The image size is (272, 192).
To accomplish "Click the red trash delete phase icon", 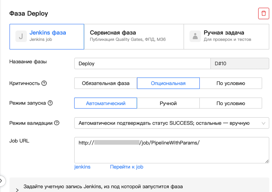I will 263,14.
